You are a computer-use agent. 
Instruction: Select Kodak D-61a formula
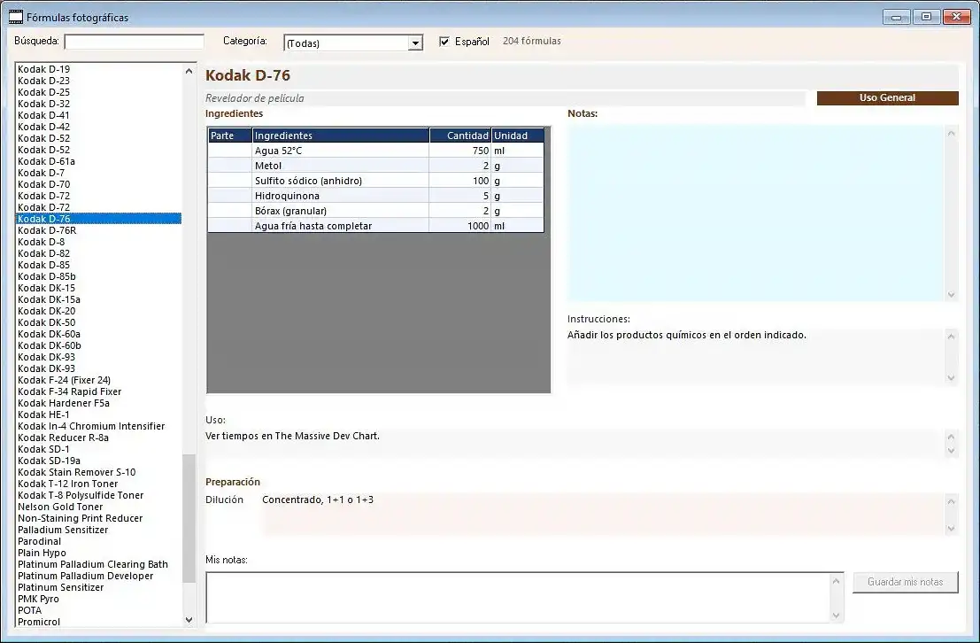coord(98,161)
